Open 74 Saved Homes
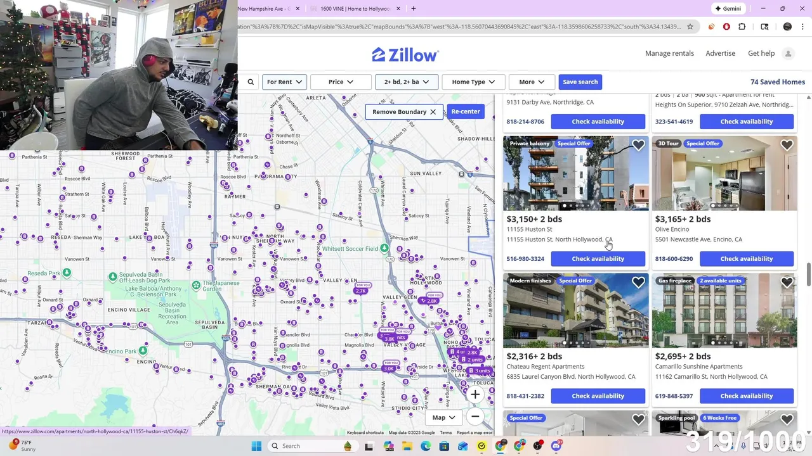 point(777,82)
